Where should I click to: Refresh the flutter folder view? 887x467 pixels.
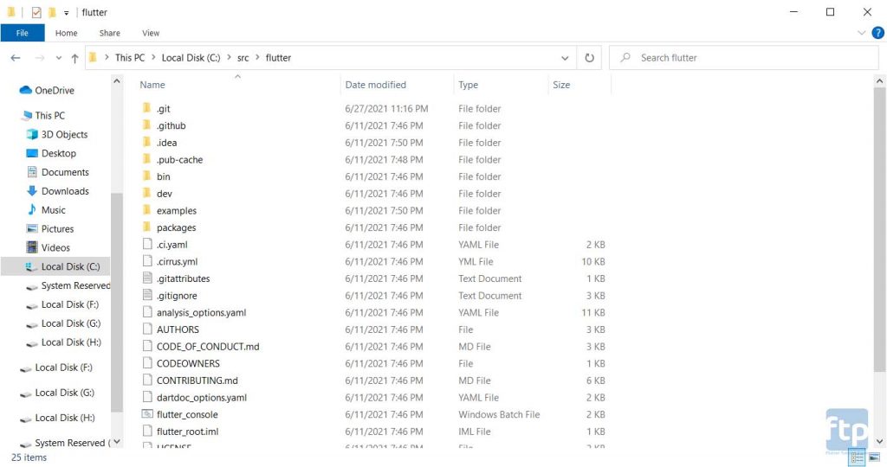click(589, 58)
